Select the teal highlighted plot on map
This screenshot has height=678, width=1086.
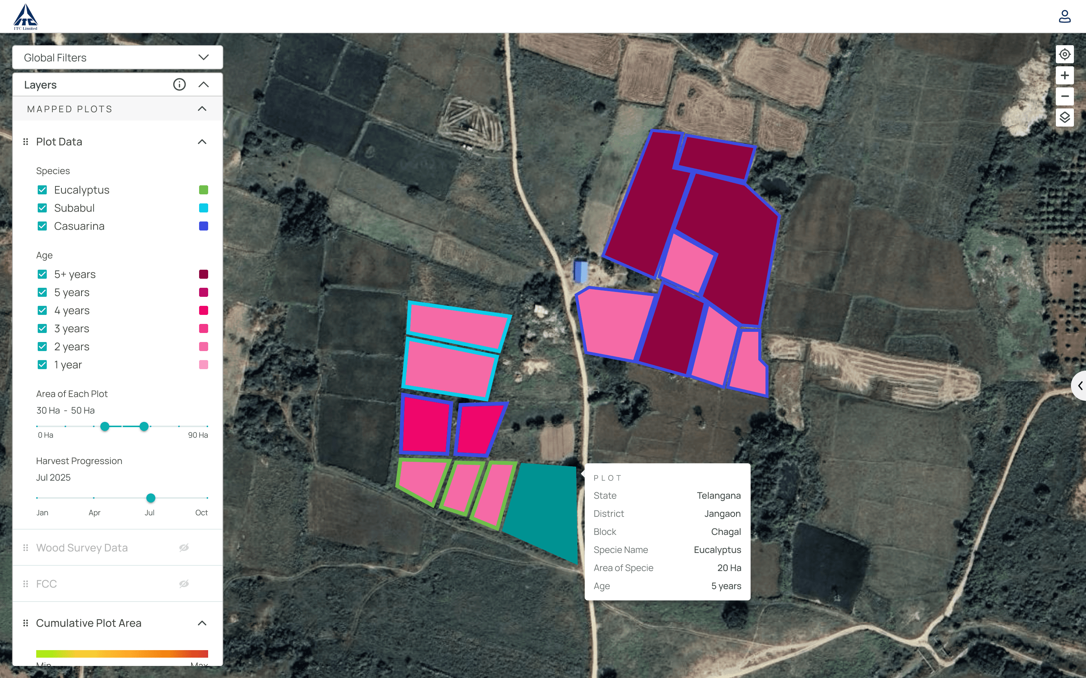[x=545, y=507]
